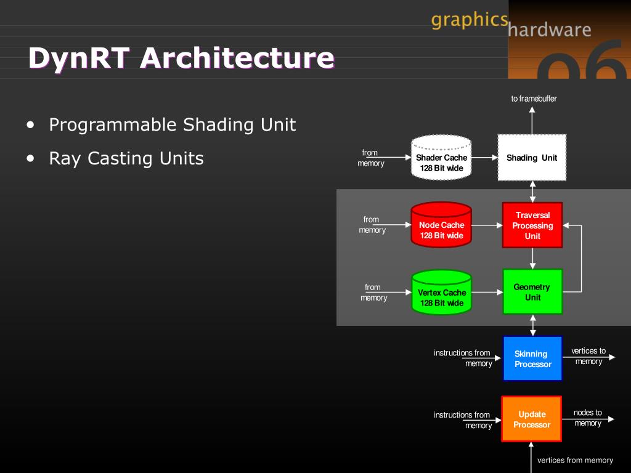Click the green Vertex Cache cylinder
Screen dimensions: 631x473
click(441, 293)
